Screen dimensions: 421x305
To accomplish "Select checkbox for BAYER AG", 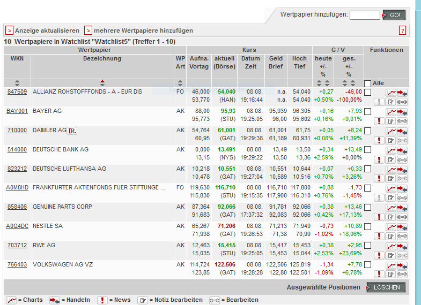I will (367, 112).
